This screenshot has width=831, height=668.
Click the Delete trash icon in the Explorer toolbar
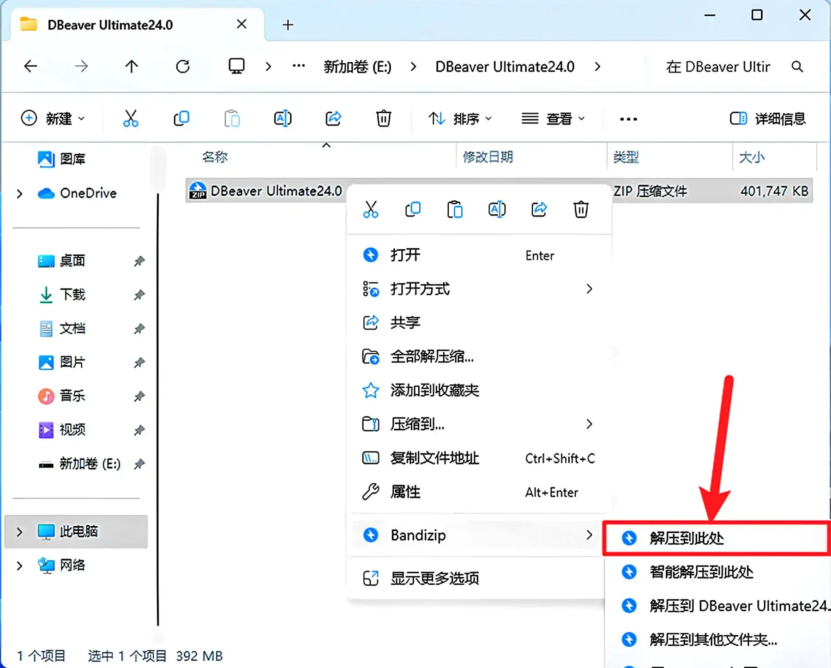383,119
